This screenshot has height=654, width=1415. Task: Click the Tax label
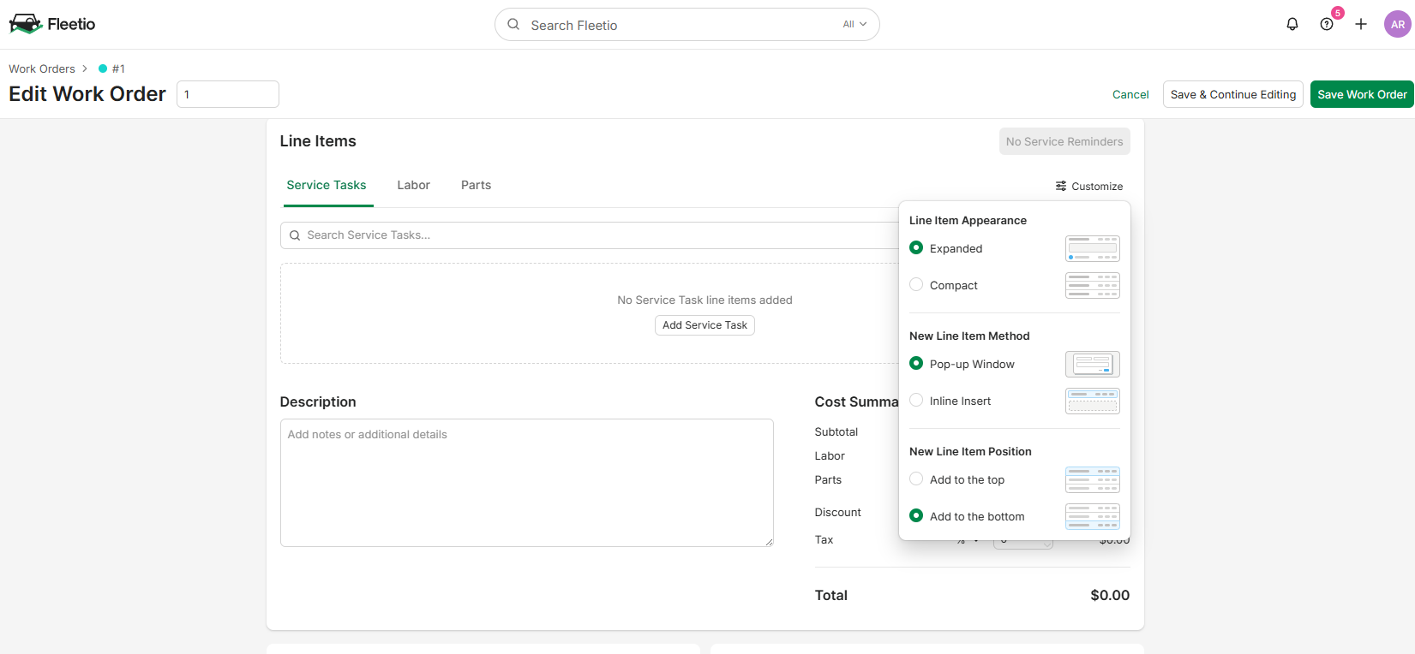coord(824,540)
